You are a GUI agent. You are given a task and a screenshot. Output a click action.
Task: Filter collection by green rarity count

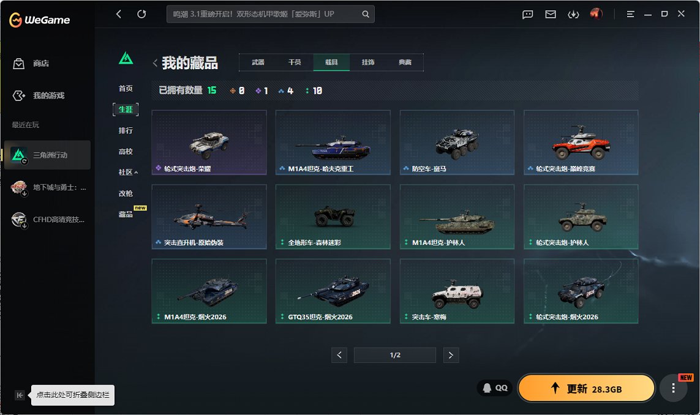314,91
